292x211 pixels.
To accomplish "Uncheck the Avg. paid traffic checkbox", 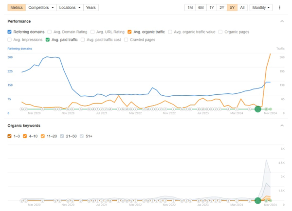I will click(48, 40).
